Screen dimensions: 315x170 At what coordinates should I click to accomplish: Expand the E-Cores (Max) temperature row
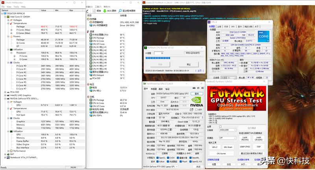point(11,33)
